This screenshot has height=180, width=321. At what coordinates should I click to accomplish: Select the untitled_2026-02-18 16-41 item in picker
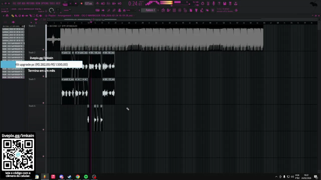coord(13,29)
